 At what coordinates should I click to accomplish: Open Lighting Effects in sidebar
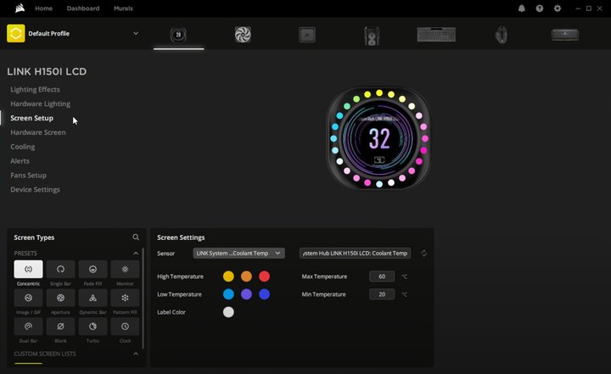[35, 89]
